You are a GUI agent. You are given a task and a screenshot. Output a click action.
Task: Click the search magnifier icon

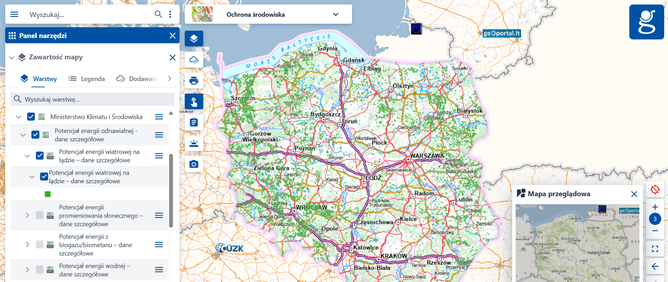[158, 14]
